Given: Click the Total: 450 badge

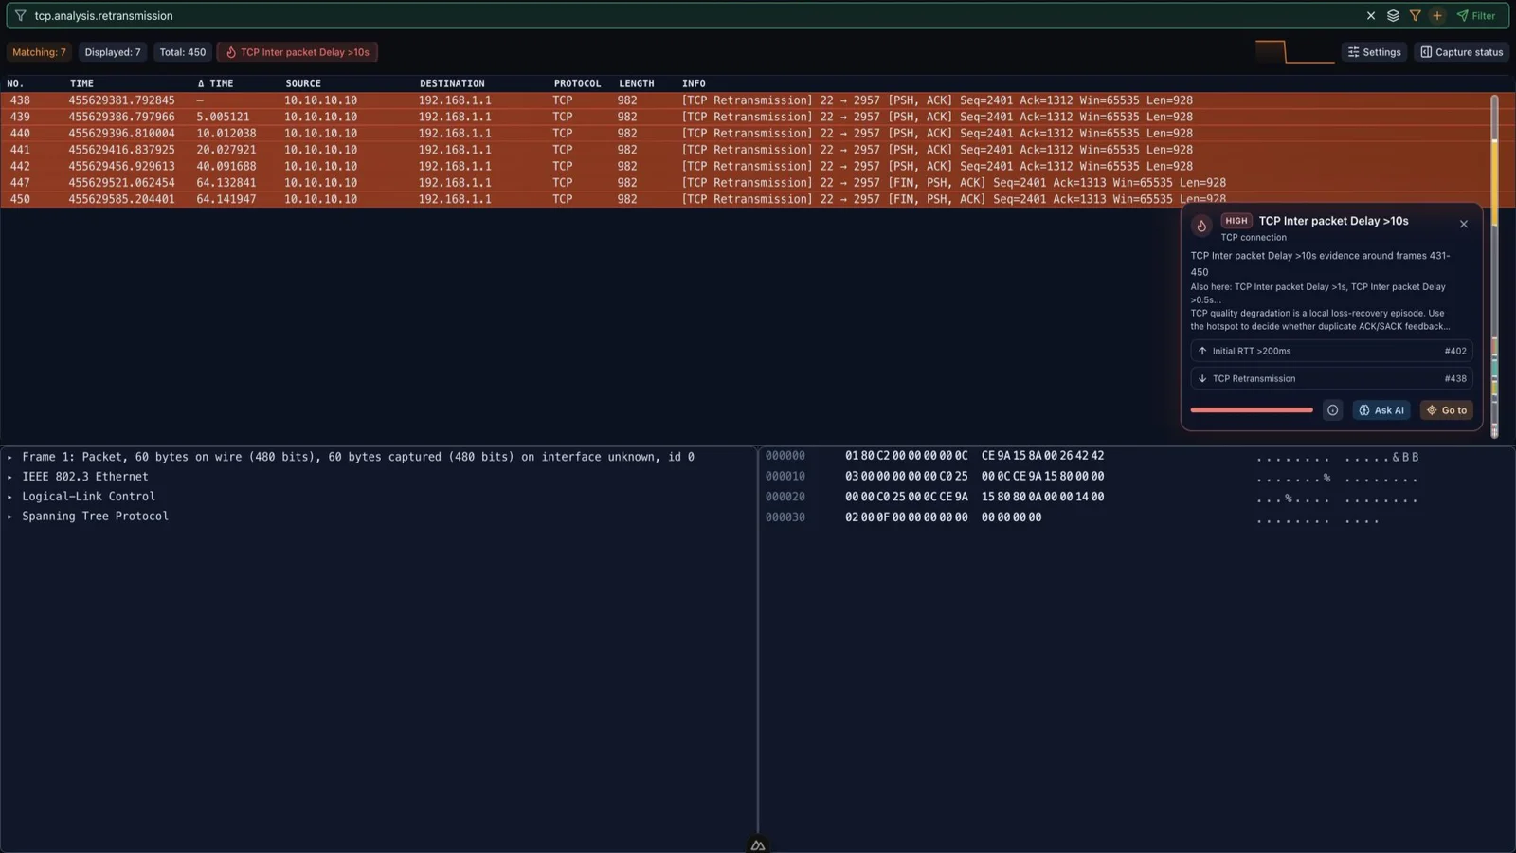Looking at the screenshot, I should tap(182, 52).
